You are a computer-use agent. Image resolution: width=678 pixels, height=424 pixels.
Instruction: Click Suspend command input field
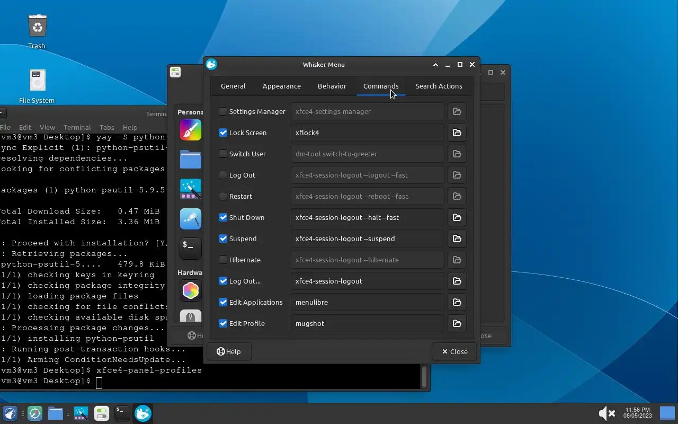[x=367, y=238]
